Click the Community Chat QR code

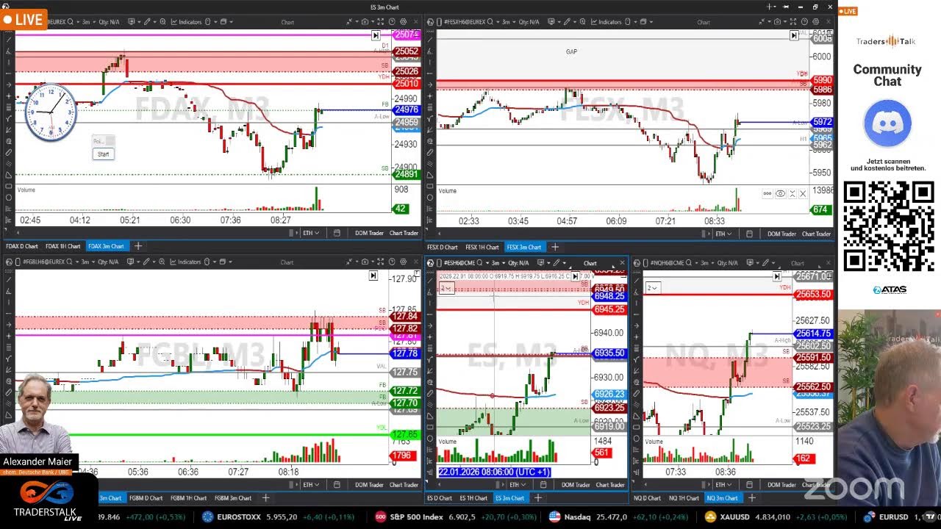point(888,227)
